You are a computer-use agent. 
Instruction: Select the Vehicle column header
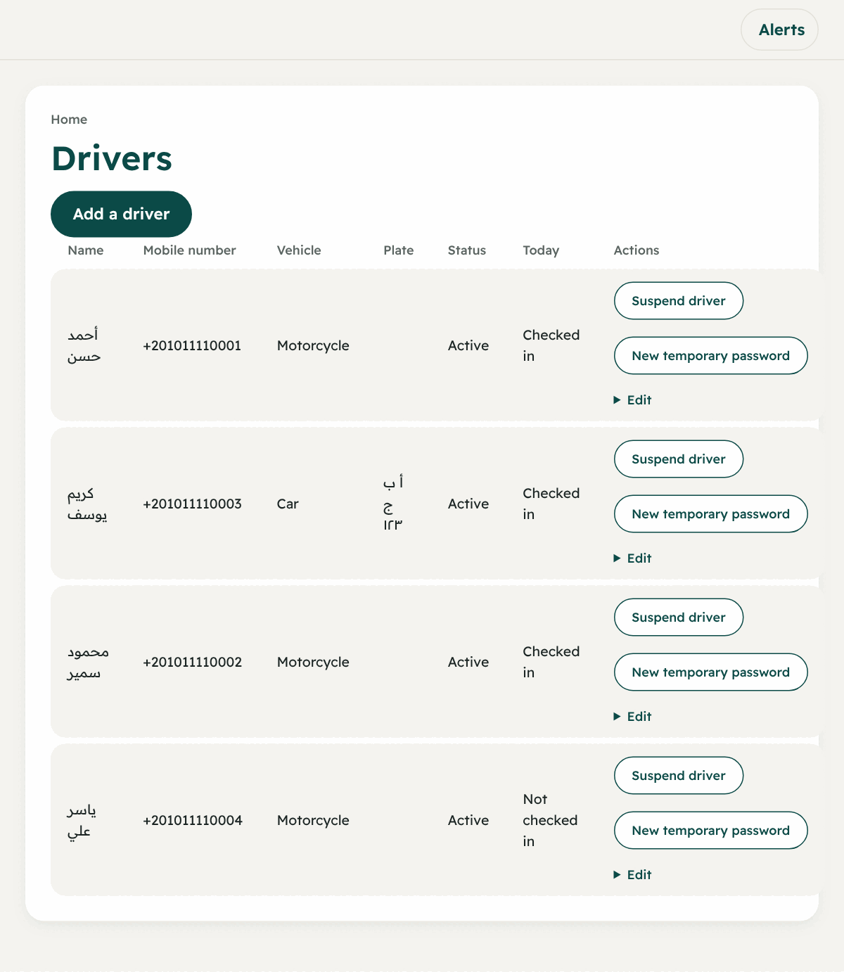[299, 250]
